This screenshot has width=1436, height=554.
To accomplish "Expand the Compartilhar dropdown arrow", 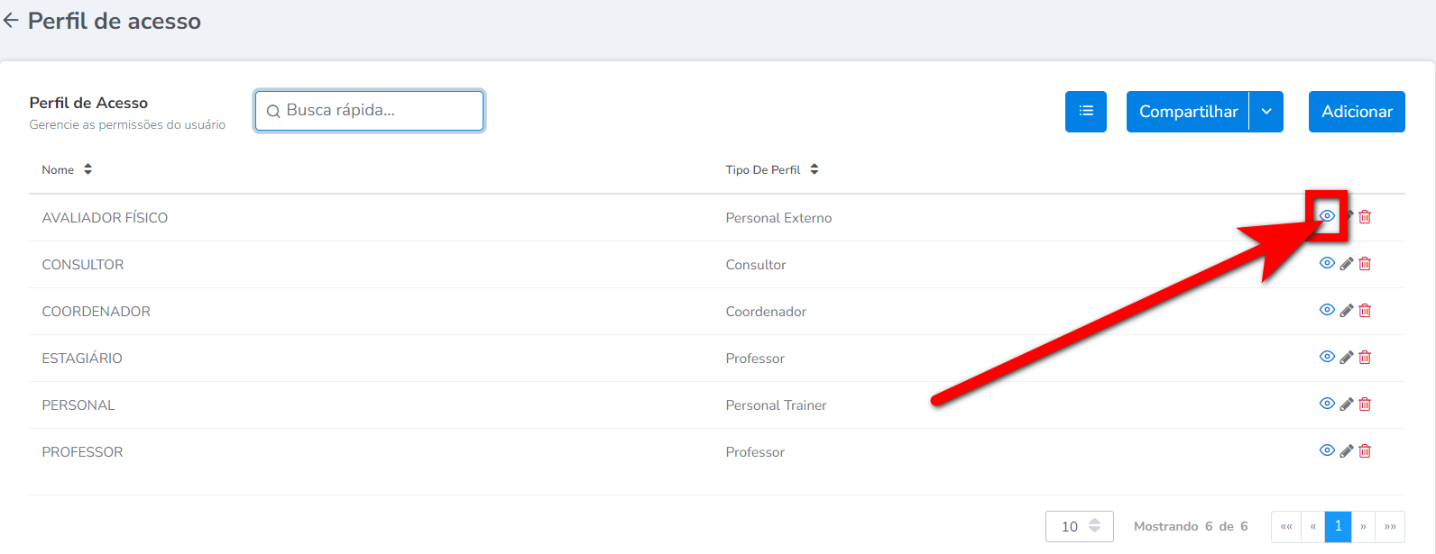I will [x=1266, y=112].
